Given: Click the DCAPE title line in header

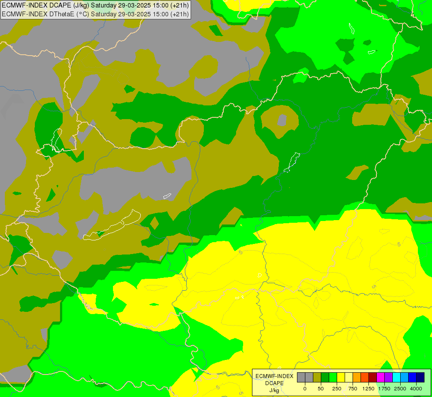Looking at the screenshot, I should (95, 5).
